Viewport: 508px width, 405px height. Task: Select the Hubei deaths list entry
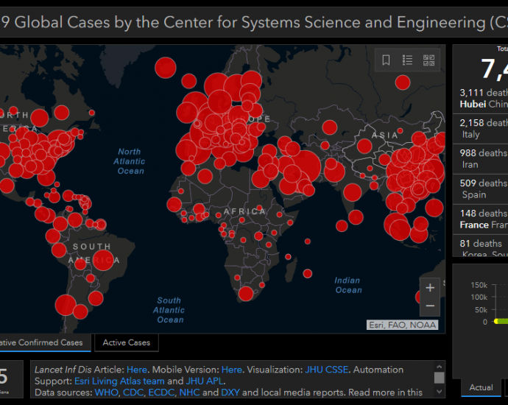point(481,99)
